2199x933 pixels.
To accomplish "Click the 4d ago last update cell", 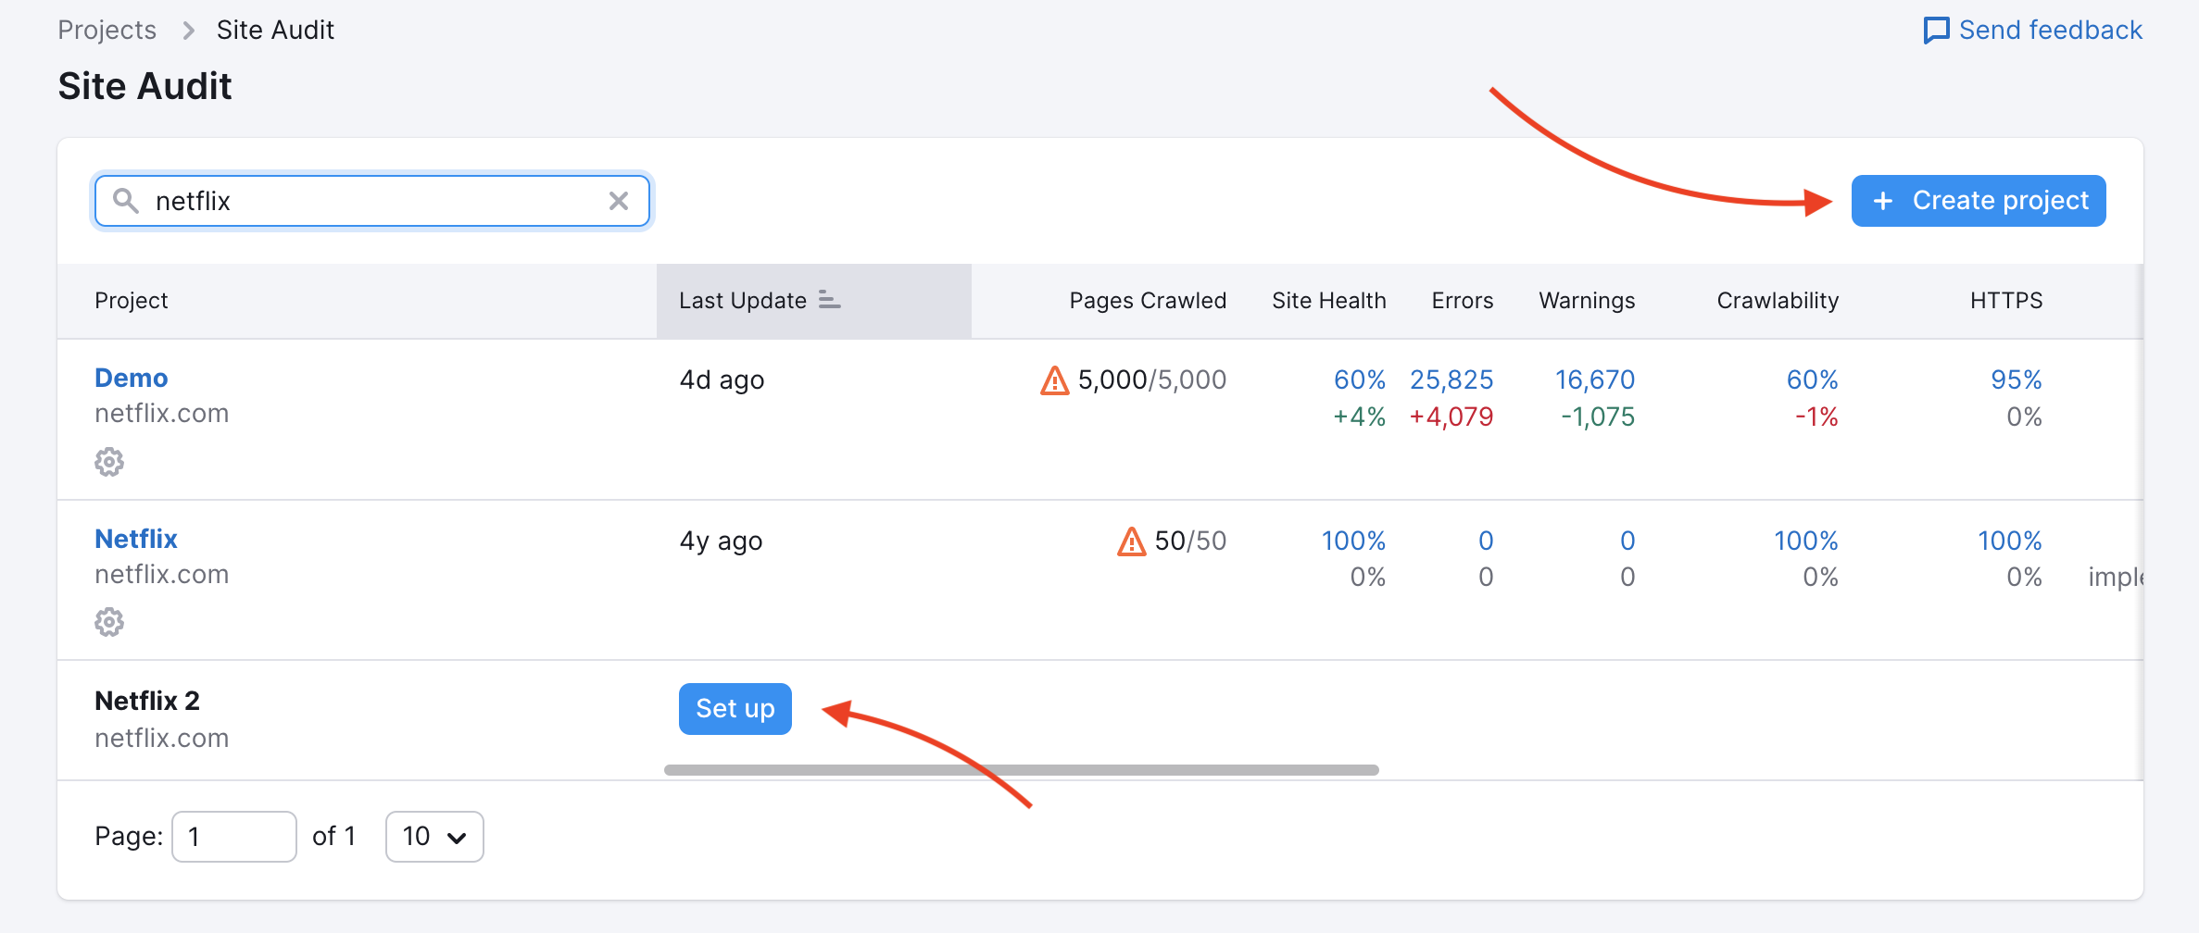I will (x=722, y=380).
